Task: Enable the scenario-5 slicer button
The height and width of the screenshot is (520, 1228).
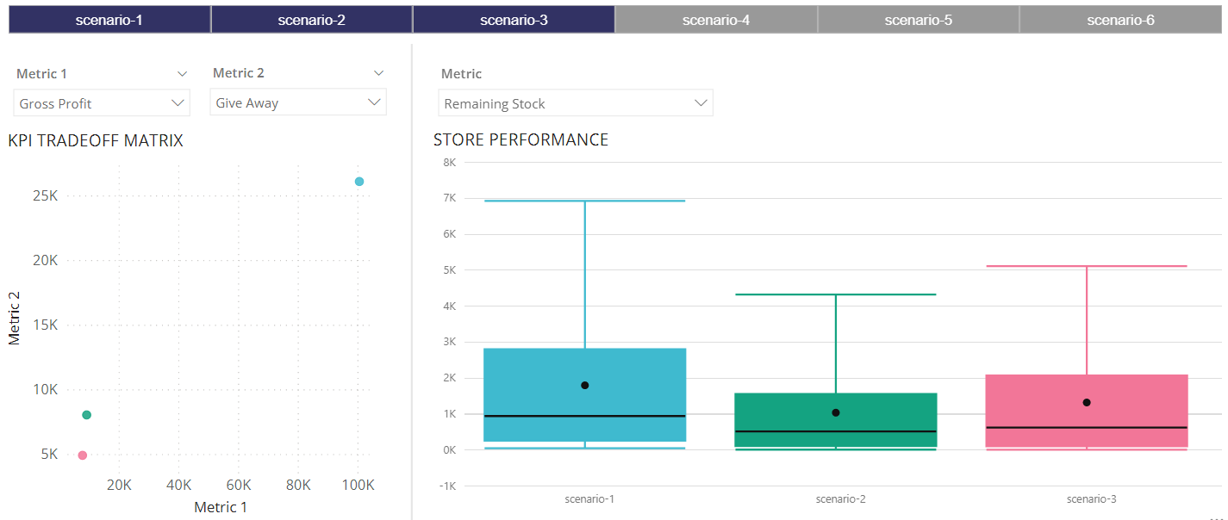Action: tap(919, 20)
